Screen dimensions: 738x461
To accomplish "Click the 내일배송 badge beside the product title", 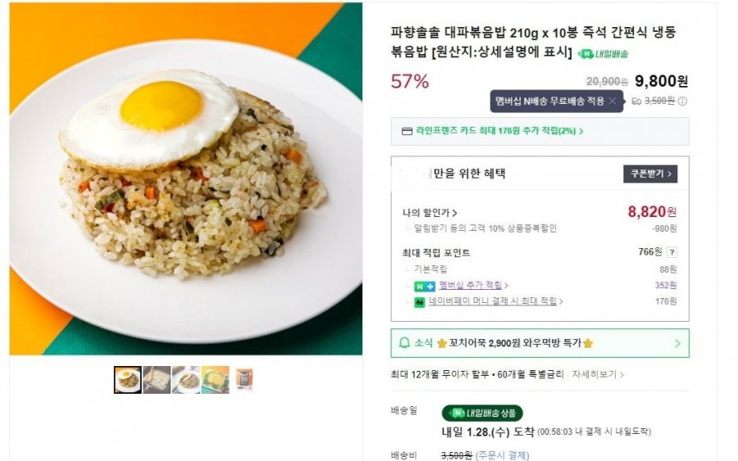I will pyautogui.click(x=603, y=54).
